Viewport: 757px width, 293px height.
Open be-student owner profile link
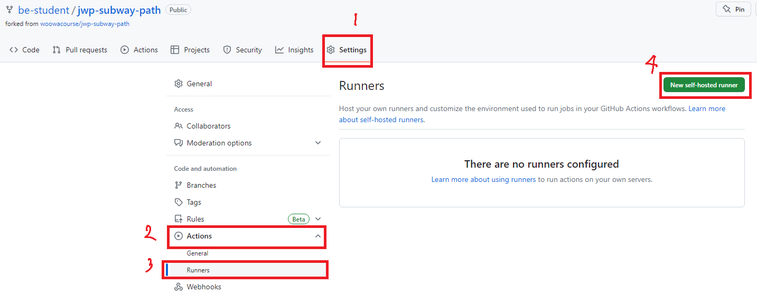pos(43,10)
